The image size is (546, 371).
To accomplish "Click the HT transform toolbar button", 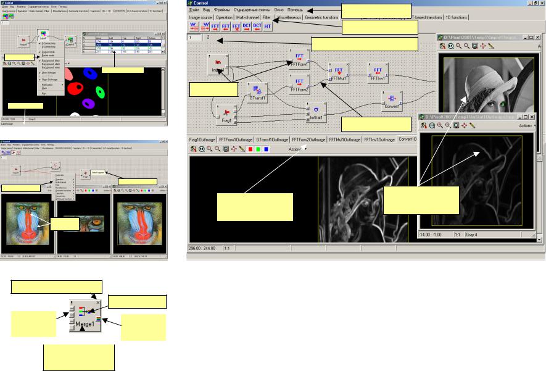I will (267, 27).
